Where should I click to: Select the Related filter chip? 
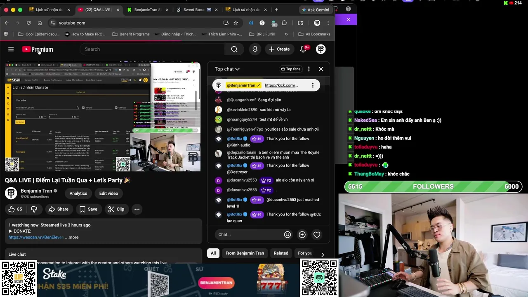click(x=281, y=253)
